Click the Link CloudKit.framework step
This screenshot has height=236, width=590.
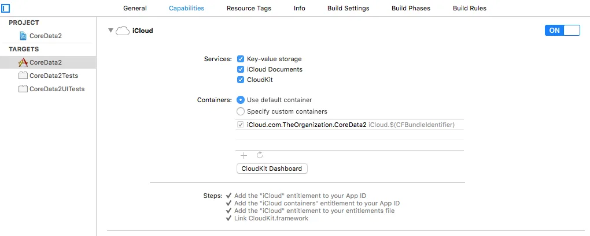point(271,218)
